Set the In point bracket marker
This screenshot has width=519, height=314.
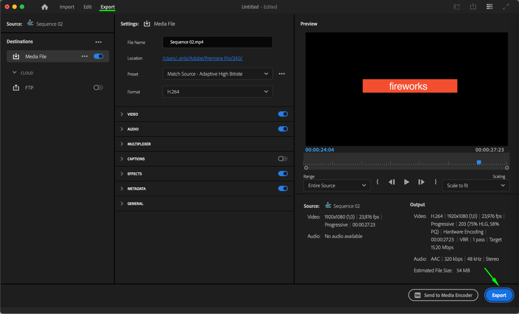378,182
